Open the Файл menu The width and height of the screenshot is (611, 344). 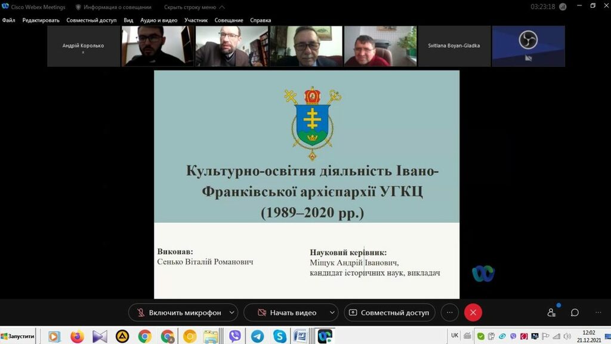pyautogui.click(x=8, y=20)
